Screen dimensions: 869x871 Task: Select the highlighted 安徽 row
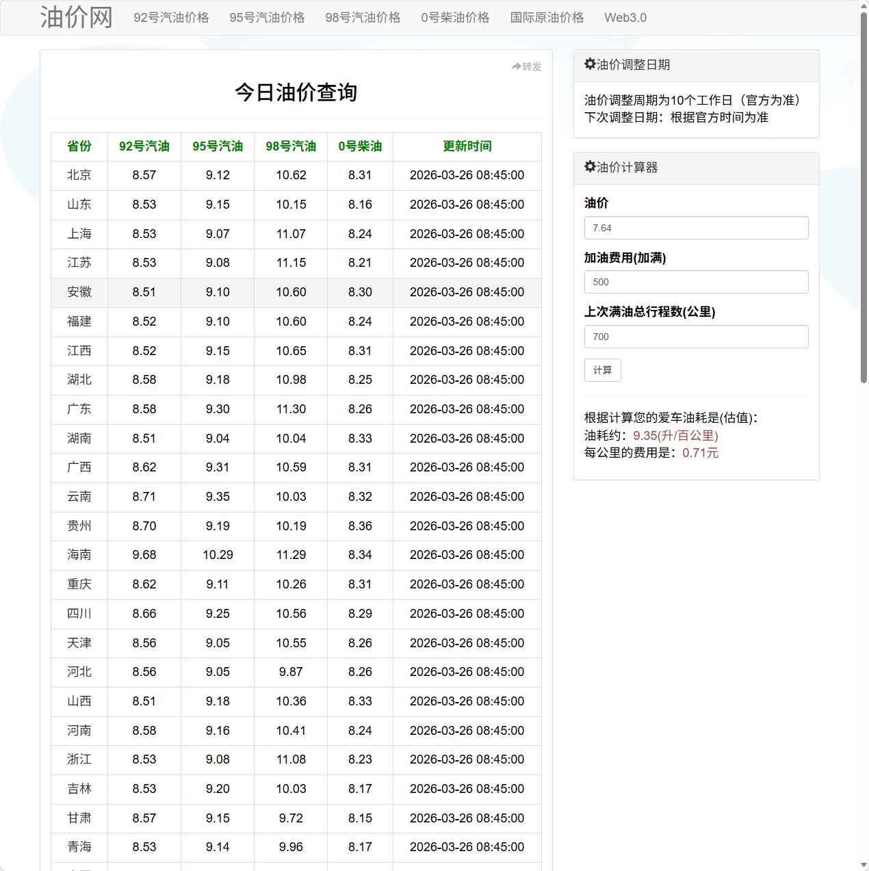pos(79,292)
